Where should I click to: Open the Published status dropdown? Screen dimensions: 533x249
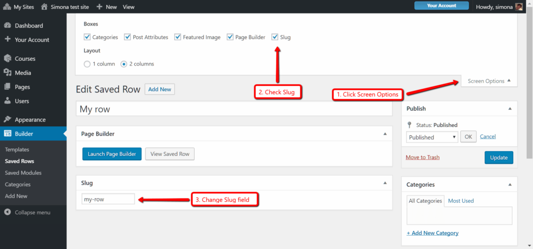coord(432,137)
